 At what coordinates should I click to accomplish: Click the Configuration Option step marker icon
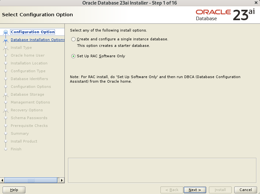click(x=6, y=32)
